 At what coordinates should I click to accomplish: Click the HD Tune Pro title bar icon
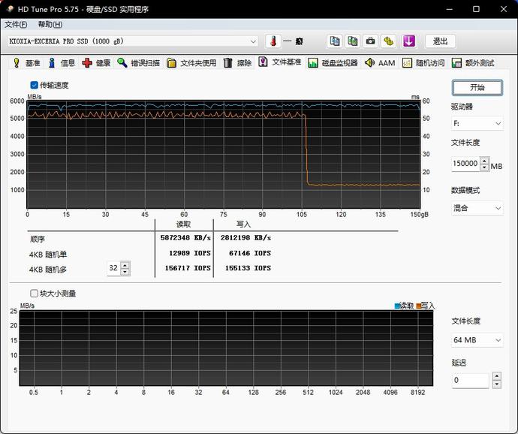pyautogui.click(x=9, y=9)
